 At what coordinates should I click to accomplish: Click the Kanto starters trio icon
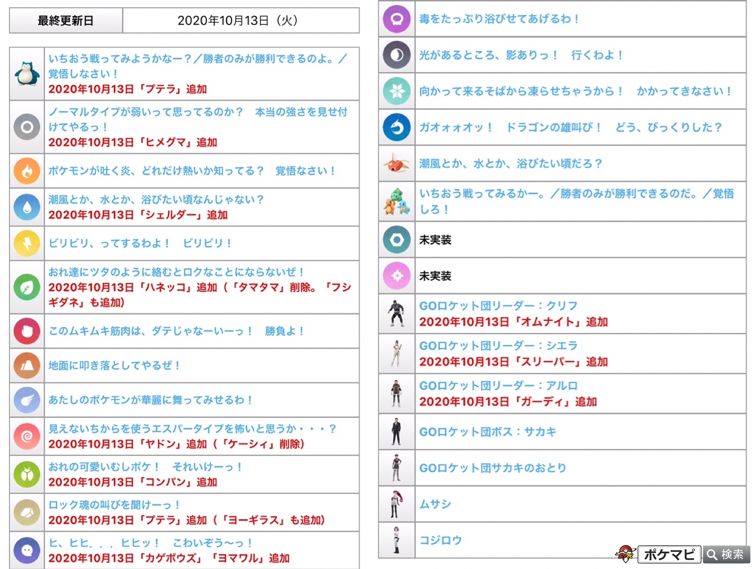point(397,201)
